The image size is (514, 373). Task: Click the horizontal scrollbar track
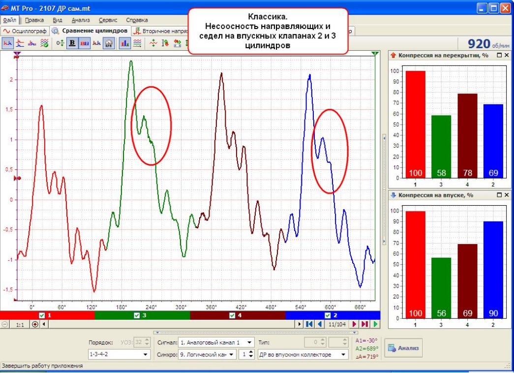point(171,324)
